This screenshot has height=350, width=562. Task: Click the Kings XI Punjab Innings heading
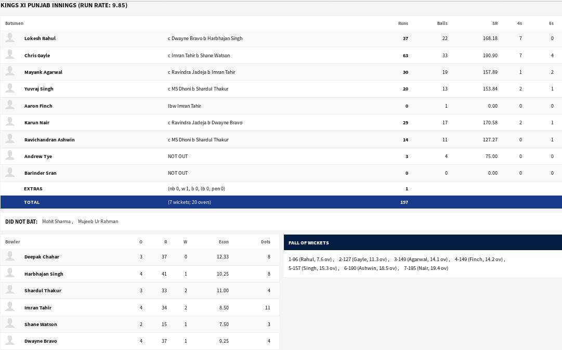pos(64,5)
